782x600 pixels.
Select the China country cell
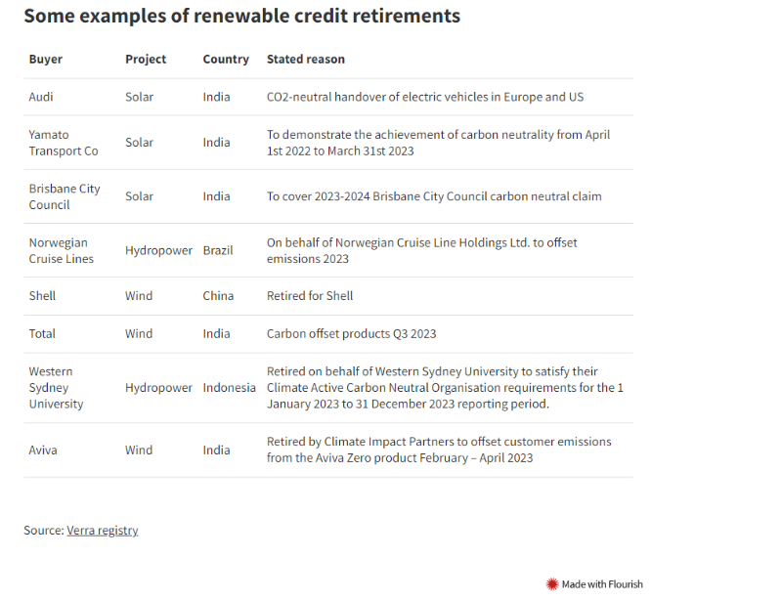click(x=218, y=296)
